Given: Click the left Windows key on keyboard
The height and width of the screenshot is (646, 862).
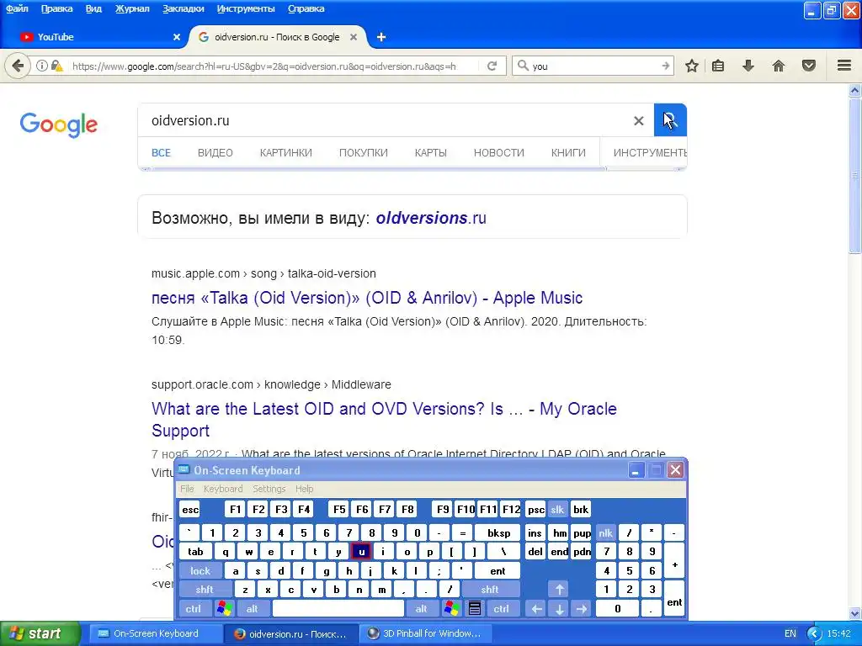Looking at the screenshot, I should (x=224, y=609).
